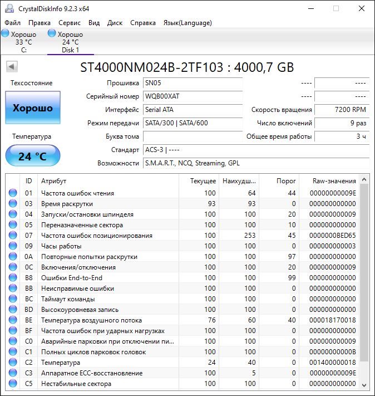Screen dimensions: 375x396
Task: Click the attribute list vertical scrollbar
Action: click(x=364, y=278)
